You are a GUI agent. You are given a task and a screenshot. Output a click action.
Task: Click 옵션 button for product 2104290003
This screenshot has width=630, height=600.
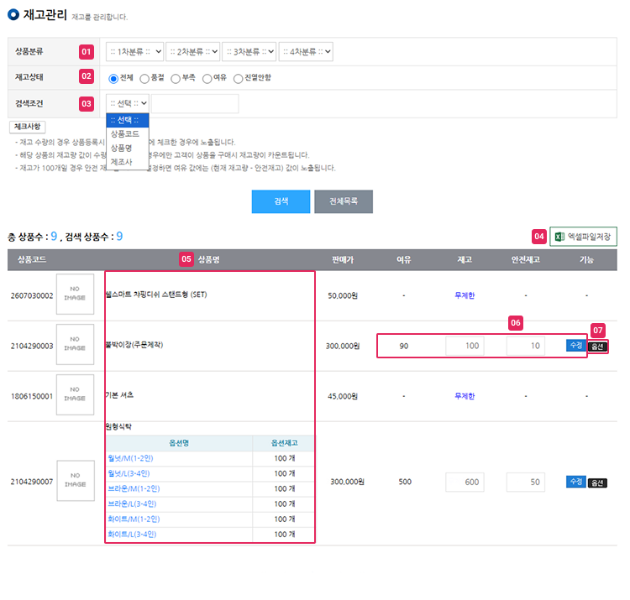(x=597, y=347)
